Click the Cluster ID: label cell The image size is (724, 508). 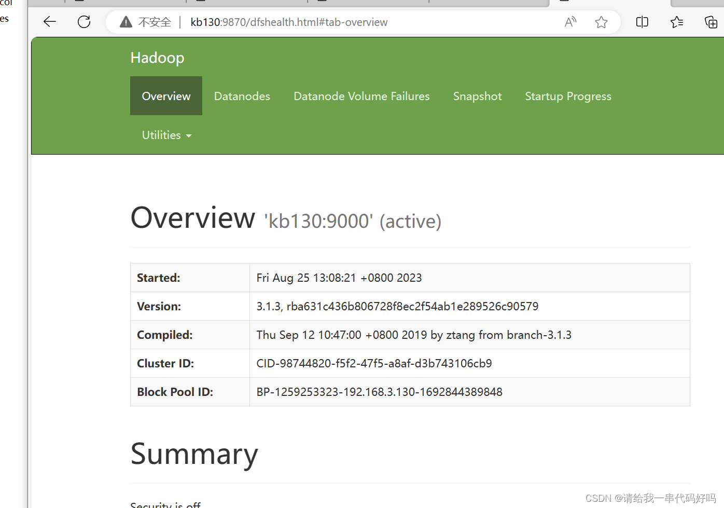tap(190, 363)
